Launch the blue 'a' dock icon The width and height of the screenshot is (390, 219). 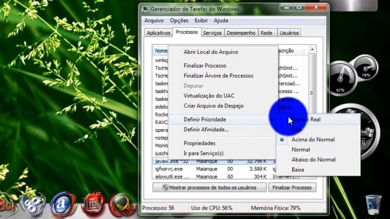[x=62, y=204]
